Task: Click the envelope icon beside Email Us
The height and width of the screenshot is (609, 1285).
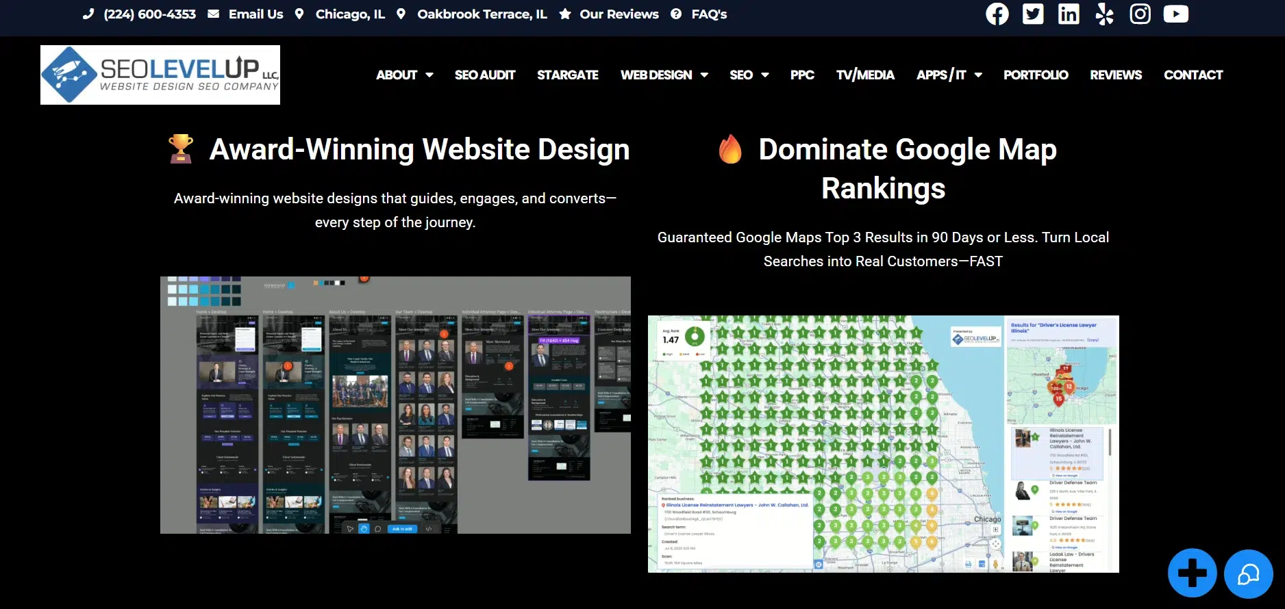Action: click(x=214, y=14)
